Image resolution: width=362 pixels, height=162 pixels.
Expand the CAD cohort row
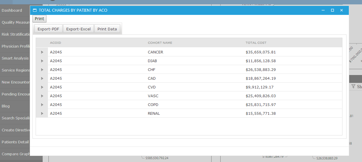tap(42, 79)
